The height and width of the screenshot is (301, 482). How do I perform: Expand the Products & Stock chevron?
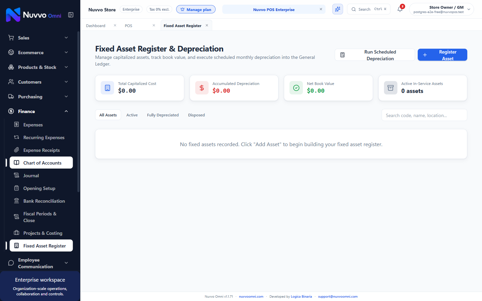coord(66,67)
